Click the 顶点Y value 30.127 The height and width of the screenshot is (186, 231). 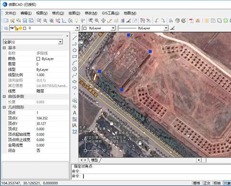point(41,123)
